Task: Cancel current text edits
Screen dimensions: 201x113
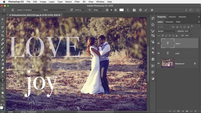Action: 140,10
